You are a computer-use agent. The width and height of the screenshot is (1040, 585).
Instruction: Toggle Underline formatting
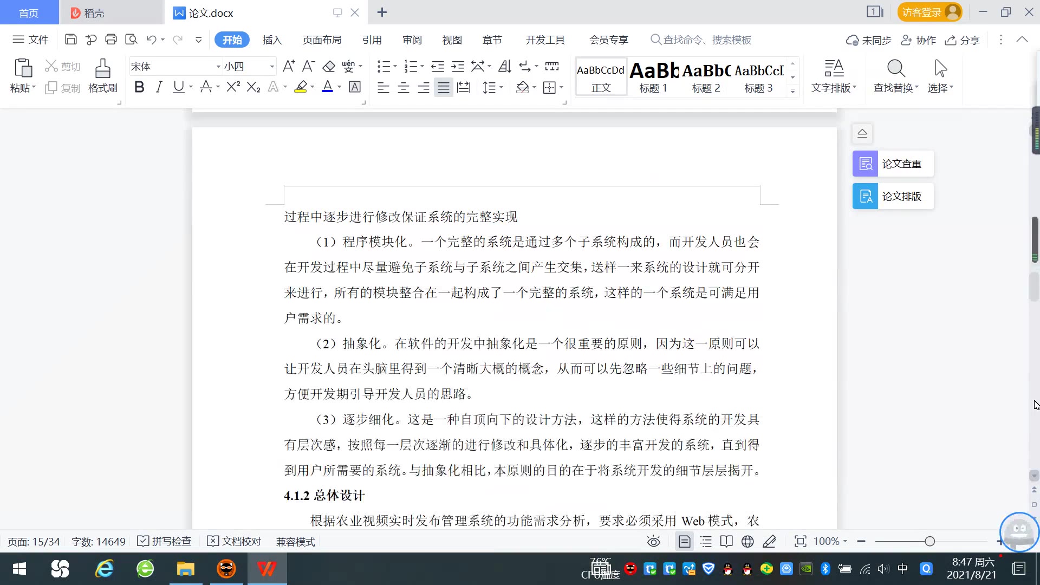tap(178, 87)
